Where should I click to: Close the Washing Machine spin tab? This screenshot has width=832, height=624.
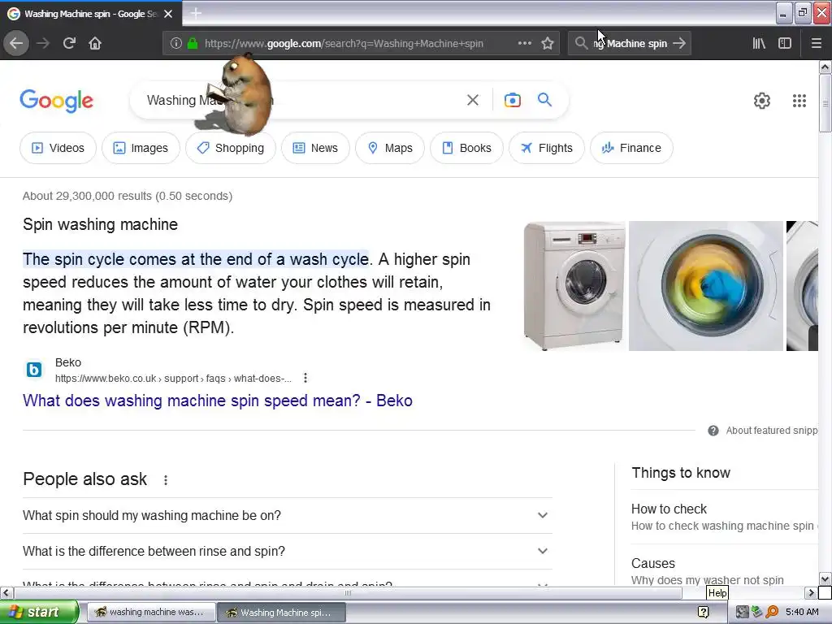coord(168,14)
